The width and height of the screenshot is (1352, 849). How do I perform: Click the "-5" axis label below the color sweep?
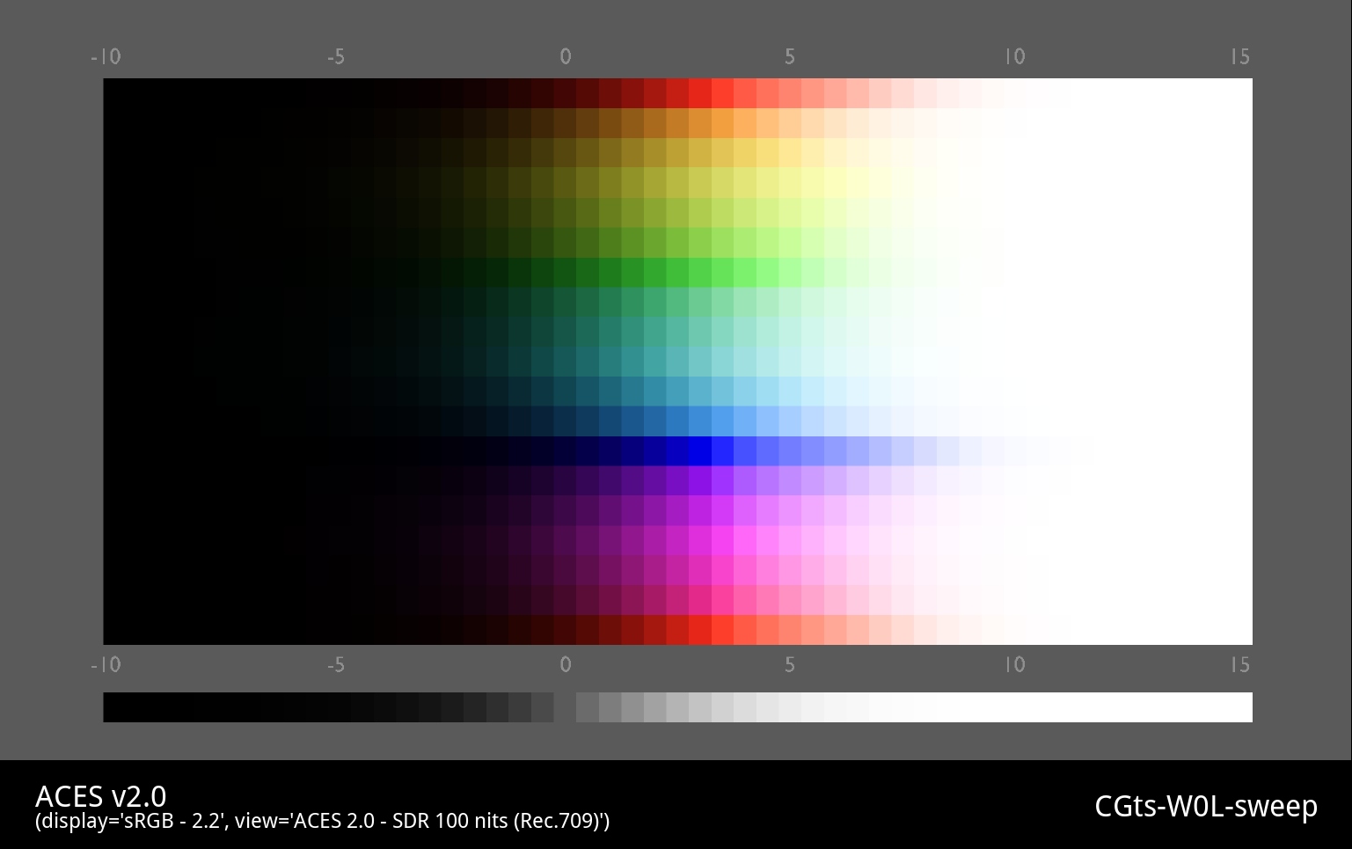pyautogui.click(x=336, y=664)
